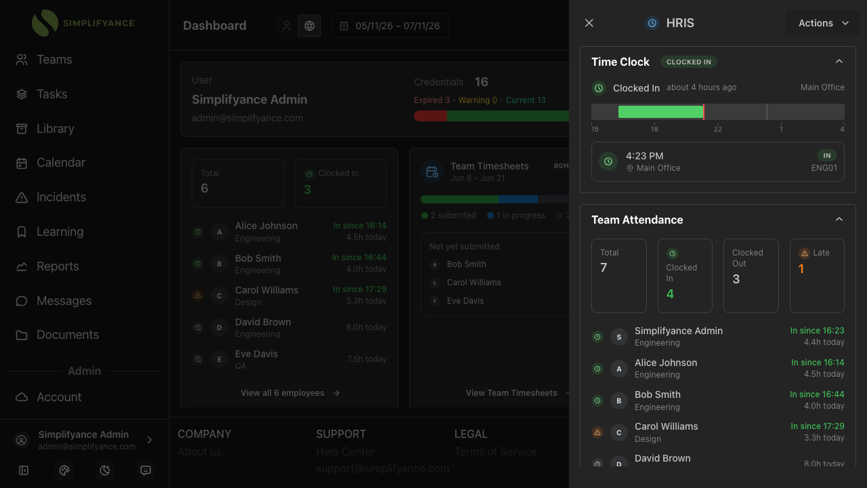Collapse the Time Clock section

pyautogui.click(x=839, y=62)
